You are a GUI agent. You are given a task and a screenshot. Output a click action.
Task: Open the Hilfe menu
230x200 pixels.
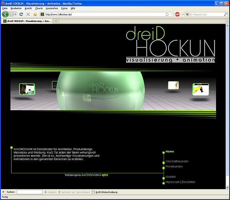click(x=73, y=8)
